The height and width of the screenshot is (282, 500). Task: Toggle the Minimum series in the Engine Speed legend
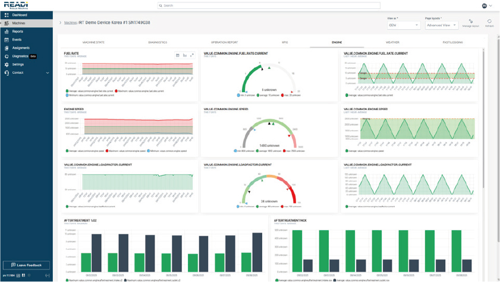[149, 151]
